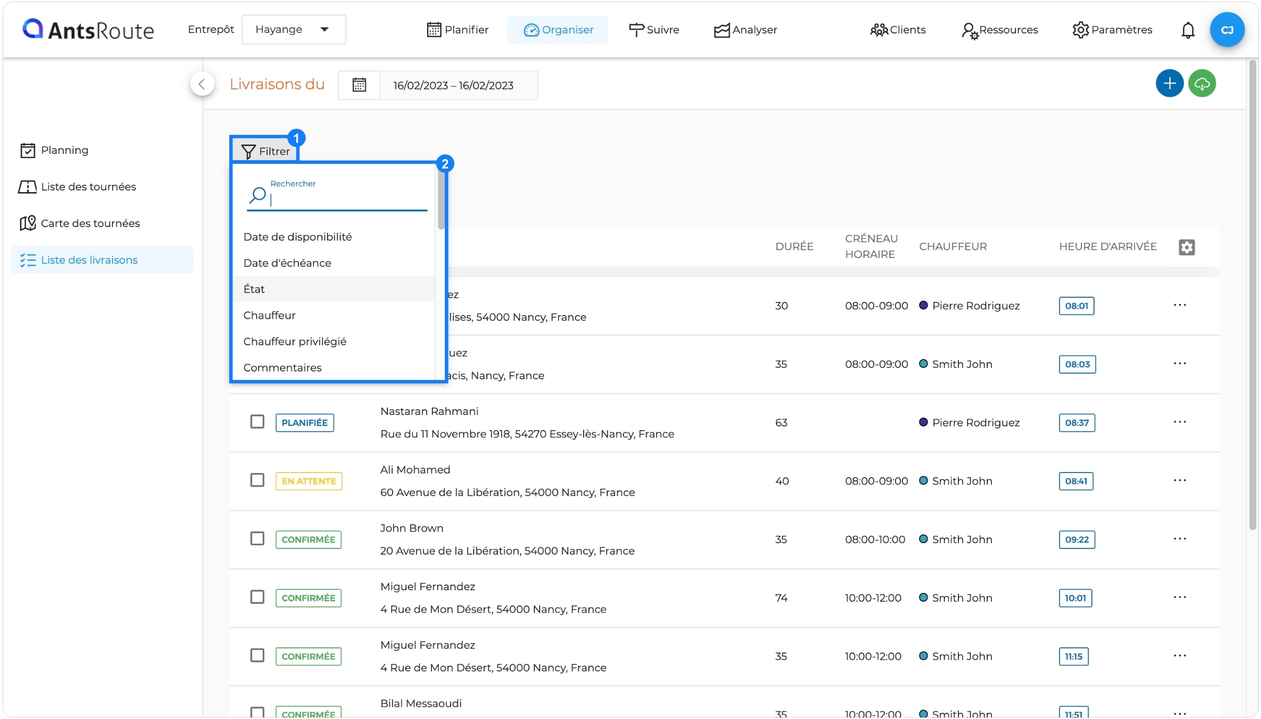Viewport: 1261px width, 719px height.
Task: Choose the Chauffeur privilégié filter option
Action: pyautogui.click(x=333, y=341)
